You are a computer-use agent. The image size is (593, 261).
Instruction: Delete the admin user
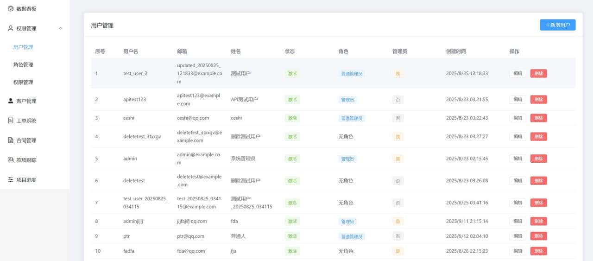[539, 159]
